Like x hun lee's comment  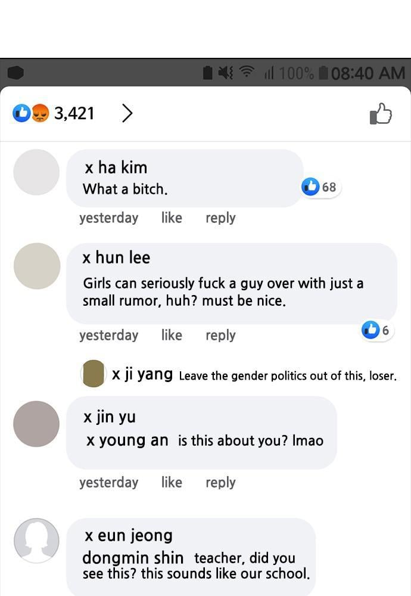point(172,335)
